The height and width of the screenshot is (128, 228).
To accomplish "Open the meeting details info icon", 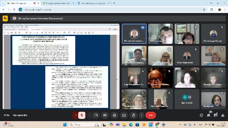I will 201,115.
